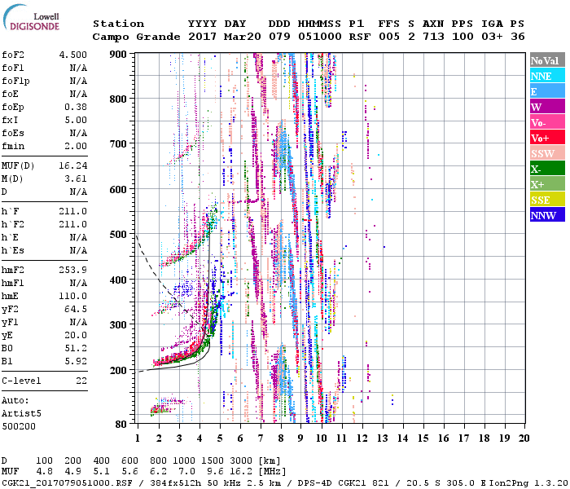570x489 pixels.
Task: Select the NNW blue legend swatch
Action: tap(547, 215)
